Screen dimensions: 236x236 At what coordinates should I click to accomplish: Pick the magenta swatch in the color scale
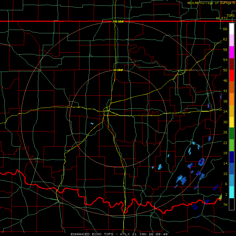[232, 52]
